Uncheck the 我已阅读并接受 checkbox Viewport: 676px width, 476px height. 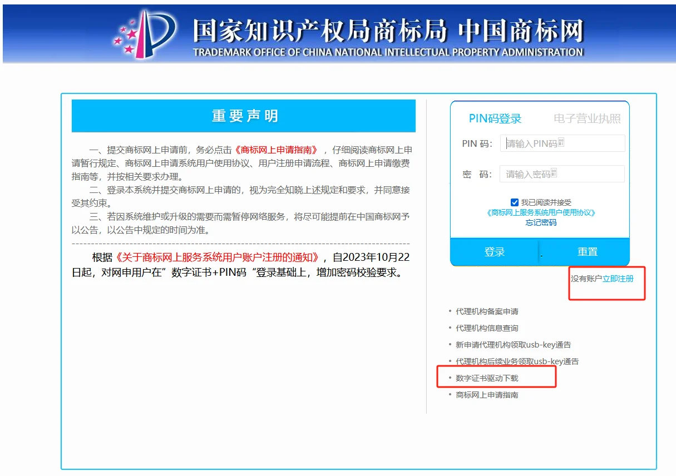pyautogui.click(x=515, y=202)
